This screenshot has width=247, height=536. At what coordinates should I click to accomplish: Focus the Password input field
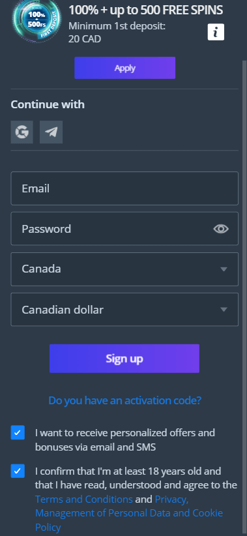coord(124,229)
